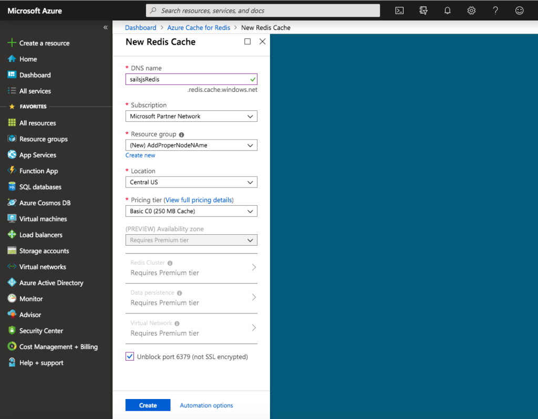538x419 pixels.
Task: Click the Create button
Action: (x=148, y=405)
